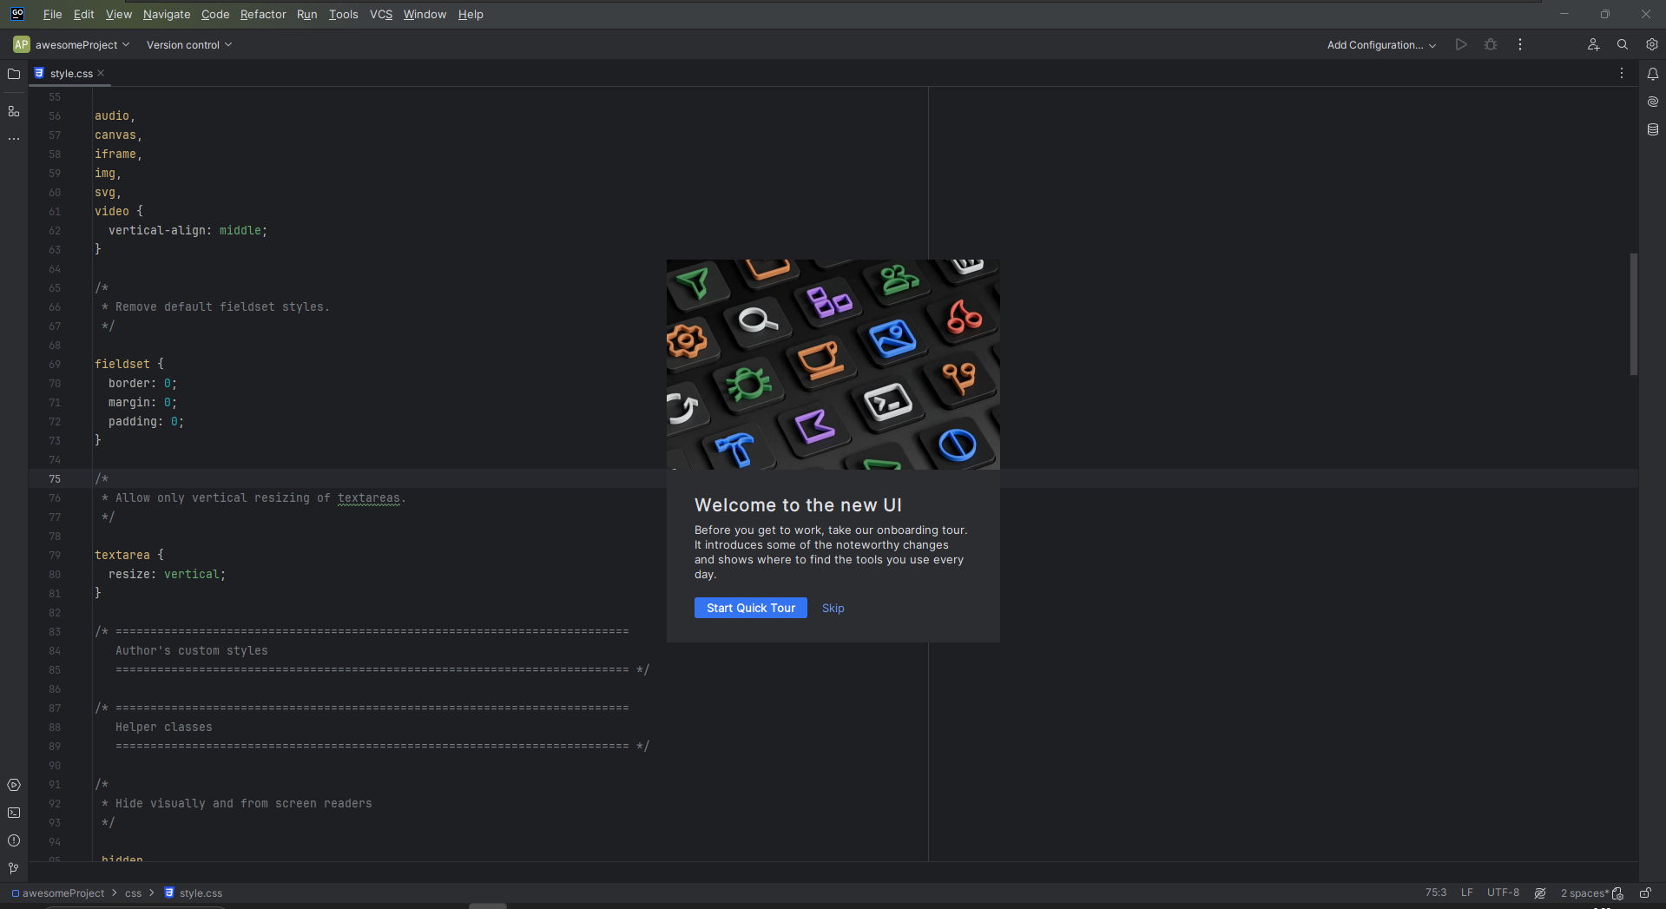Image resolution: width=1666 pixels, height=909 pixels.
Task: Expand the Add Configuration dropdown
Action: tap(1381, 44)
